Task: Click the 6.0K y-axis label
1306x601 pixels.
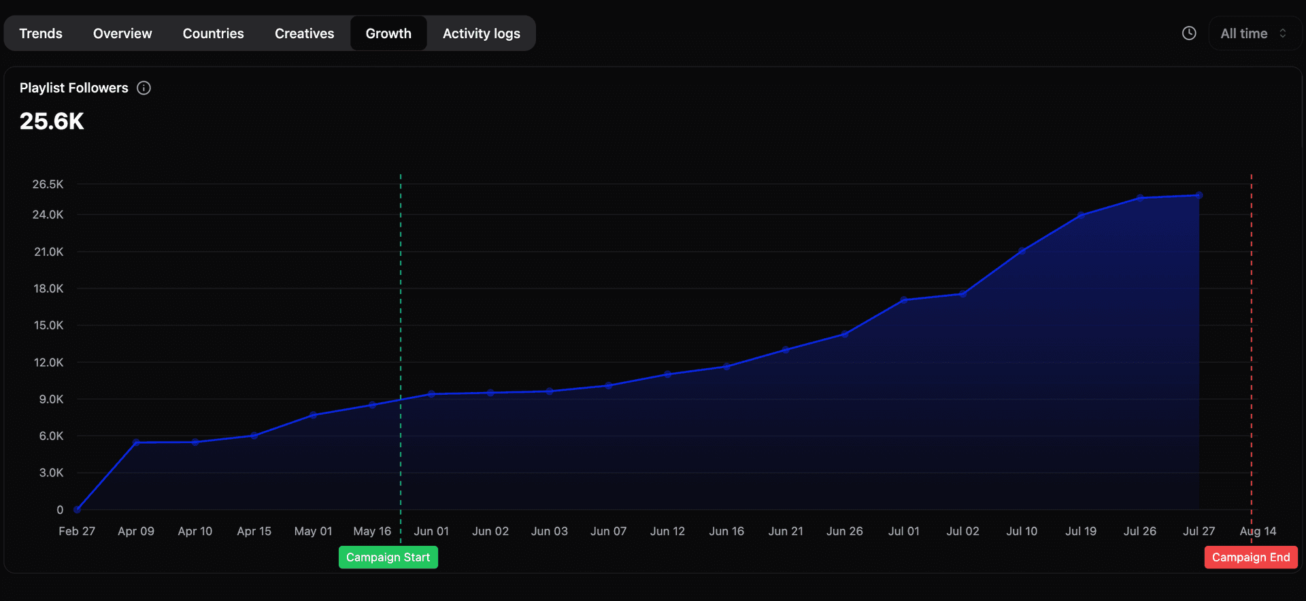Action: point(51,436)
